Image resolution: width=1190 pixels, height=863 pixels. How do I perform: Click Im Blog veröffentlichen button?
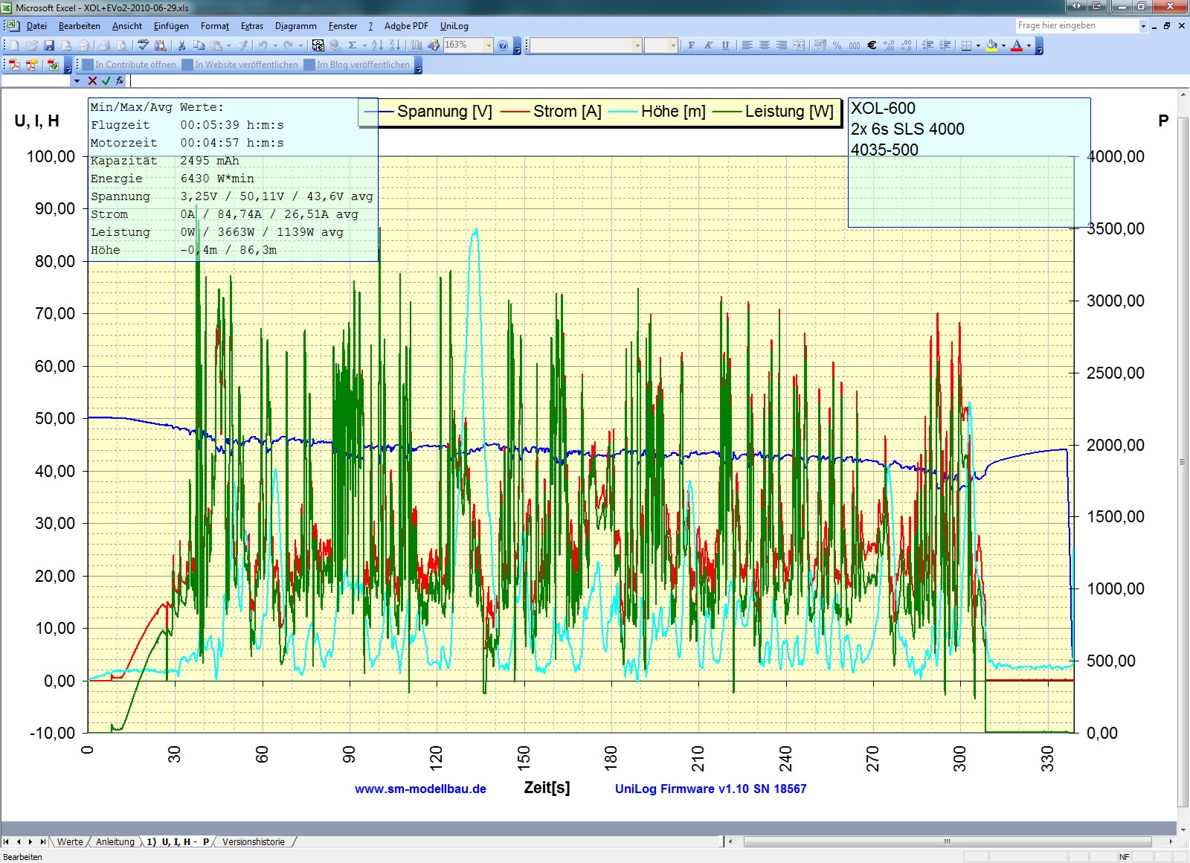pos(356,65)
